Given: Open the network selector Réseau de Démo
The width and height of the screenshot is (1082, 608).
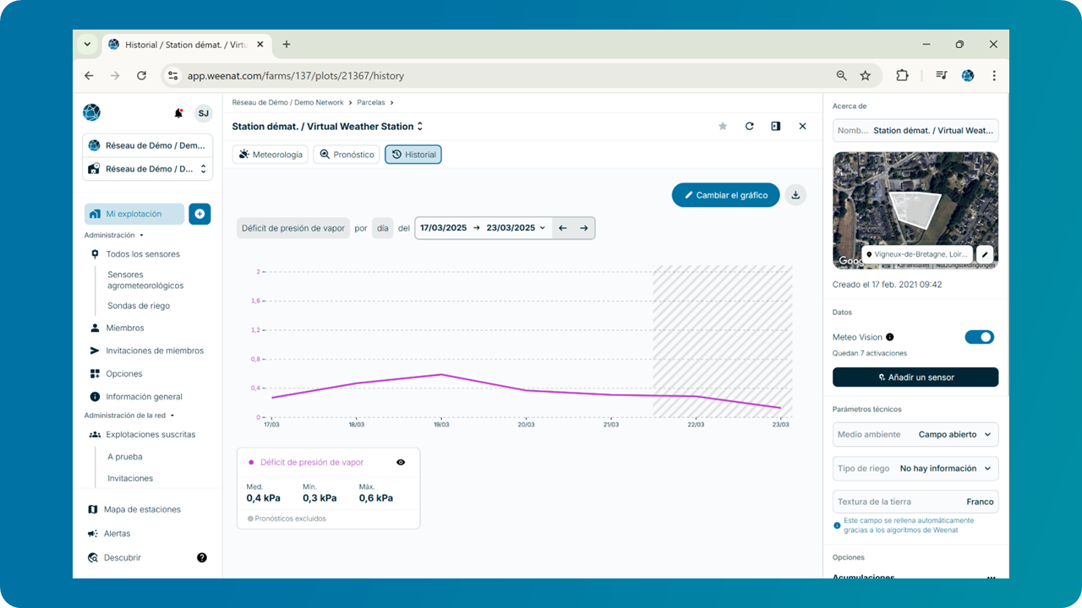Looking at the screenshot, I should tap(148, 145).
